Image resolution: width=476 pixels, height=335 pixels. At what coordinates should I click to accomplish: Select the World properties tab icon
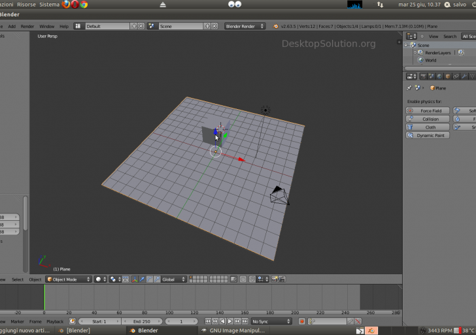(x=439, y=76)
